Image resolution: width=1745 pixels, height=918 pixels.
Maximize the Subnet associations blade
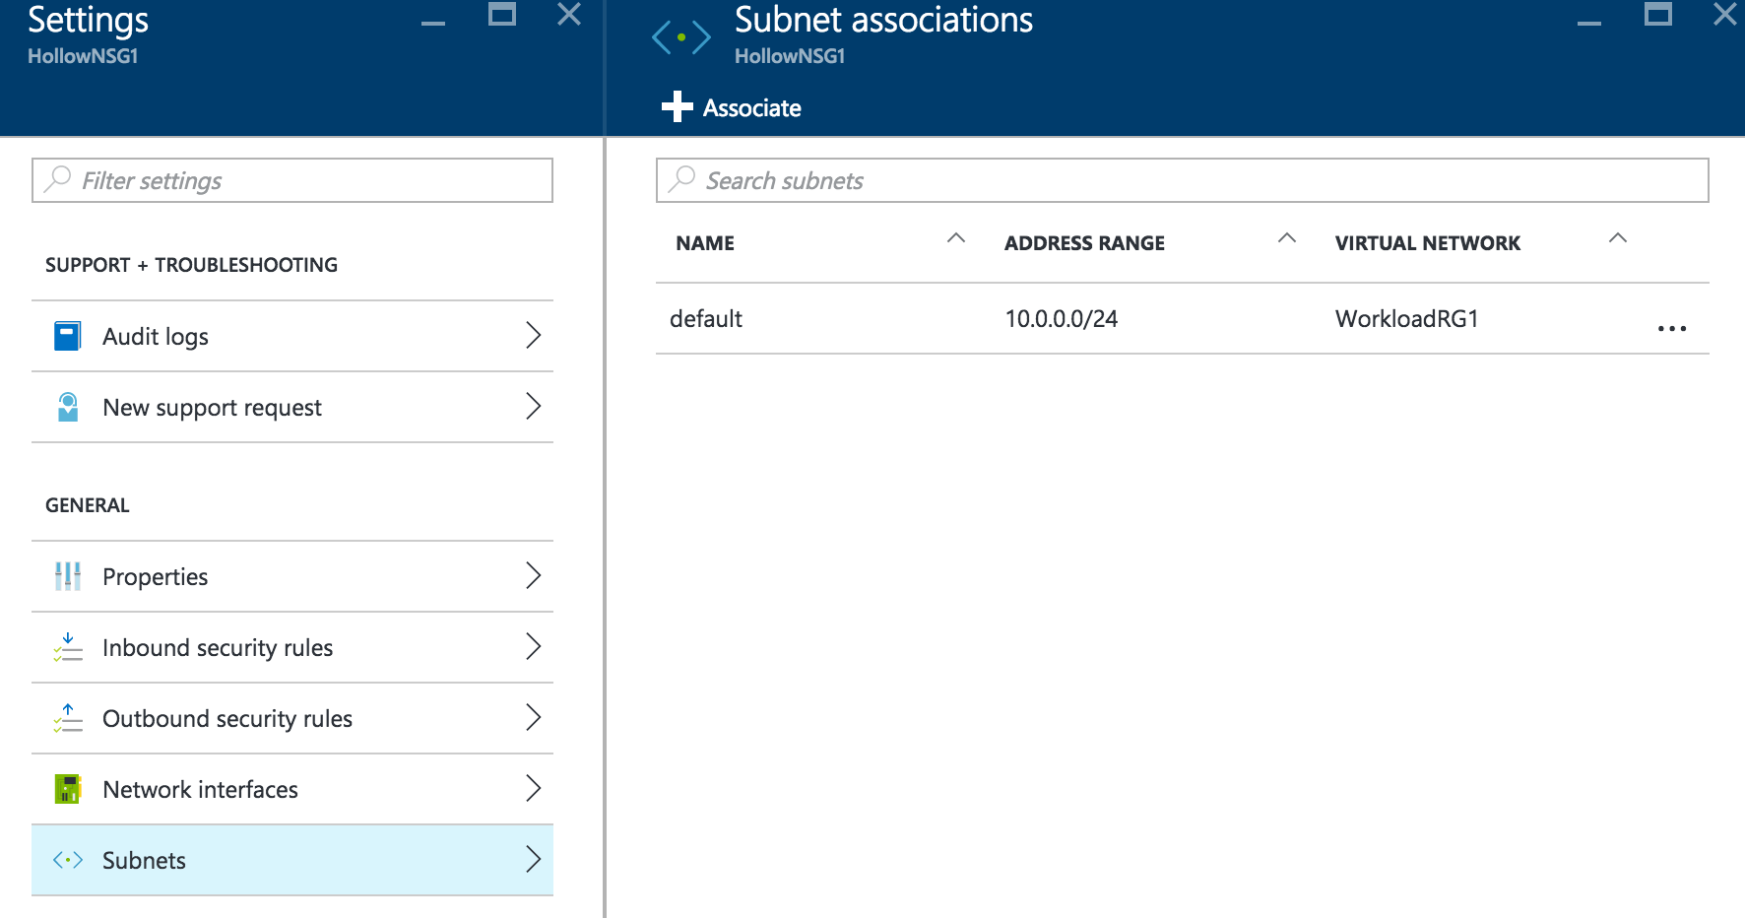pos(1657,15)
